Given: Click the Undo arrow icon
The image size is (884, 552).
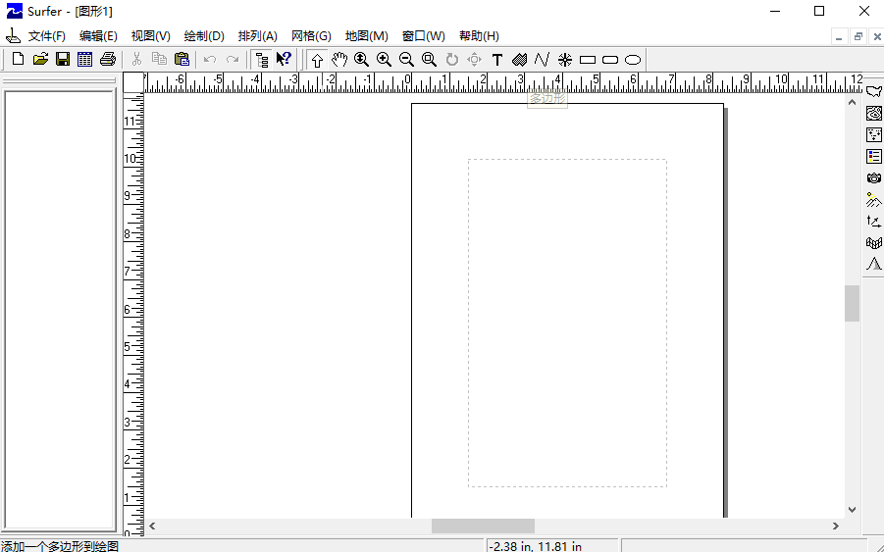Looking at the screenshot, I should tap(210, 59).
